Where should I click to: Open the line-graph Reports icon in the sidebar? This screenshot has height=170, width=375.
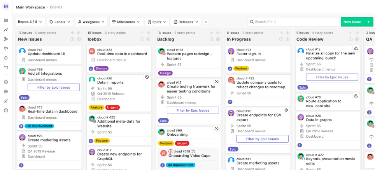pyautogui.click(x=6, y=30)
